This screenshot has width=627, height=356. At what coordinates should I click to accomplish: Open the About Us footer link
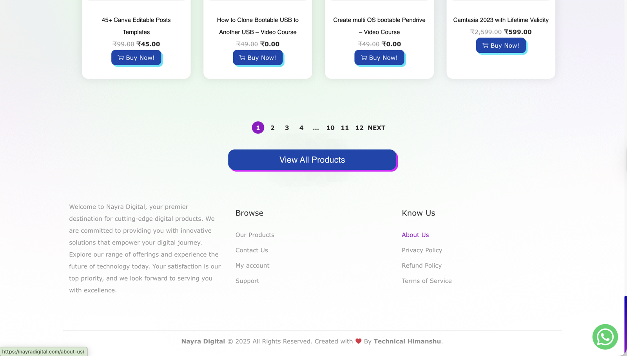pyautogui.click(x=415, y=235)
